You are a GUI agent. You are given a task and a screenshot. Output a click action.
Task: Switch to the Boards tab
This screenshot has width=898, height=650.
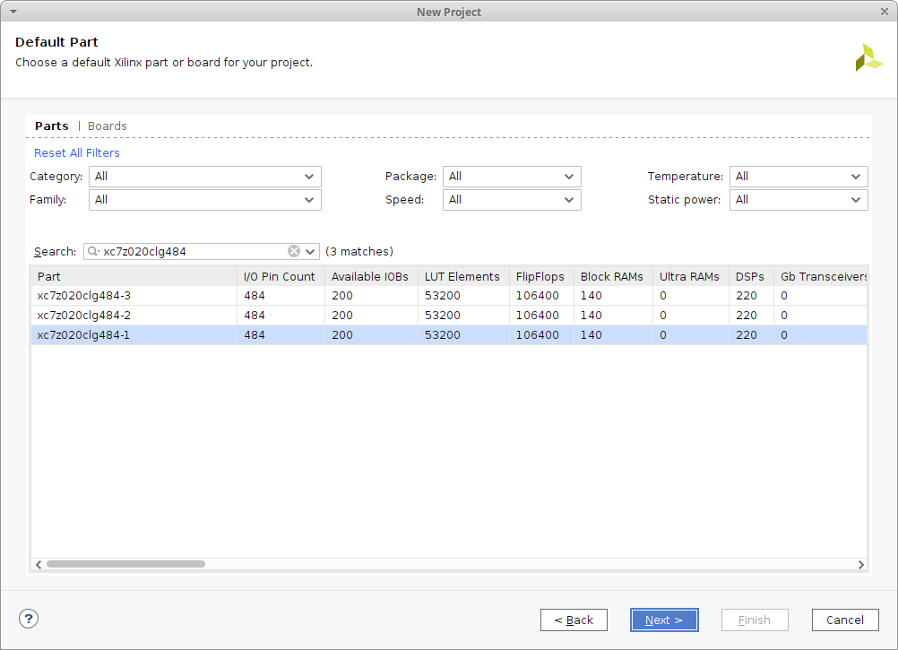(108, 126)
